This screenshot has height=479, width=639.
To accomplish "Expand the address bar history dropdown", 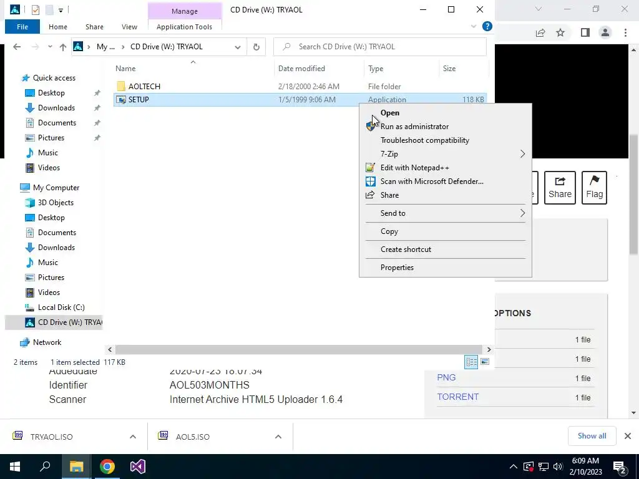I will [x=238, y=47].
